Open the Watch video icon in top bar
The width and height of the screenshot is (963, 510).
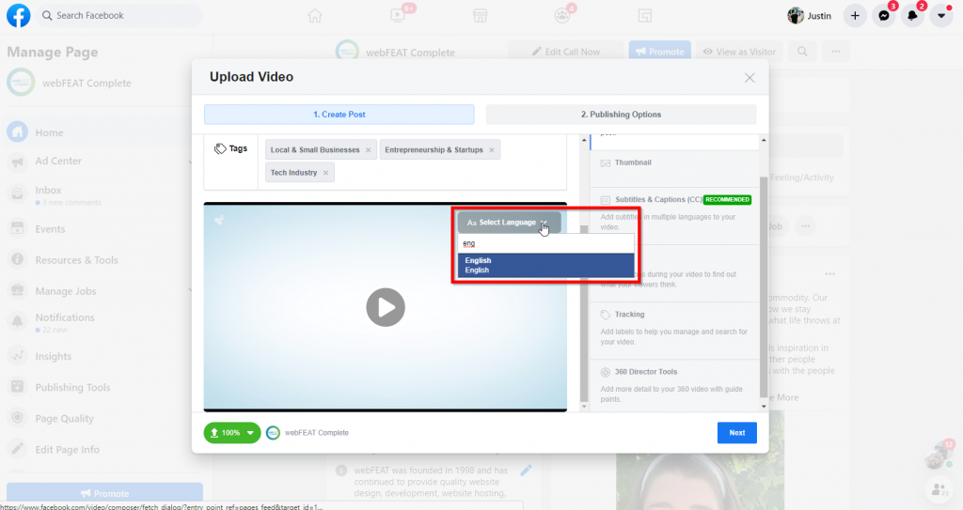pyautogui.click(x=398, y=16)
